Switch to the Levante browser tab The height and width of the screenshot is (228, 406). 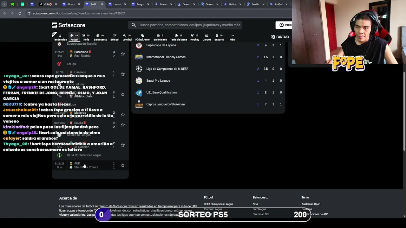pyautogui.click(x=117, y=4)
